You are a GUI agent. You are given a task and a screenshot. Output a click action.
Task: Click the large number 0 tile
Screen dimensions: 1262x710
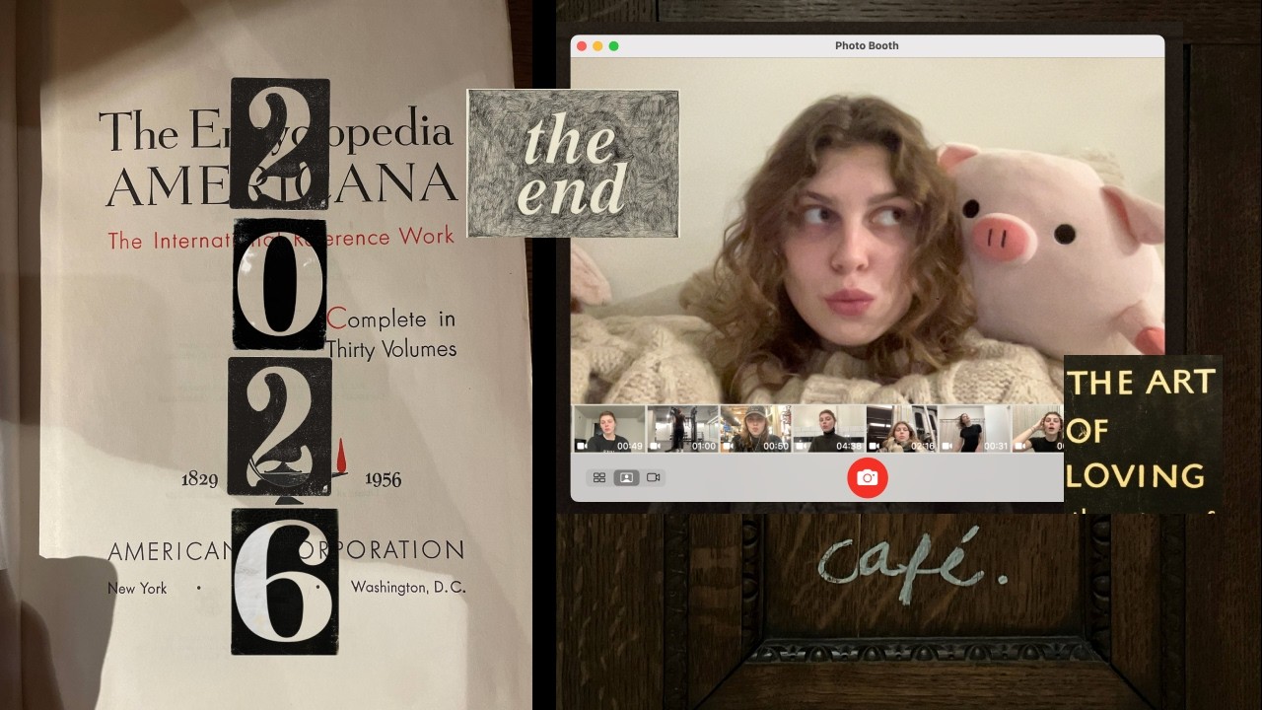[280, 284]
